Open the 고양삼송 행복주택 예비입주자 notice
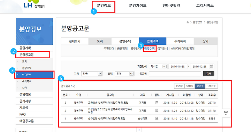The height and width of the screenshot is (132, 251). point(108,103)
